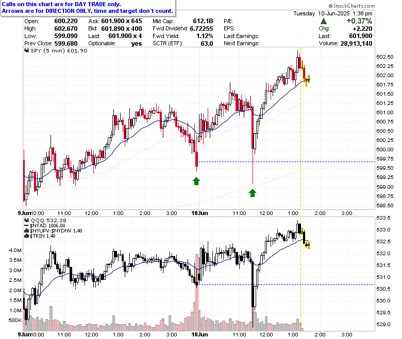
Task: Click the candlestick icon before SPY (5 min)
Action: (x=27, y=50)
